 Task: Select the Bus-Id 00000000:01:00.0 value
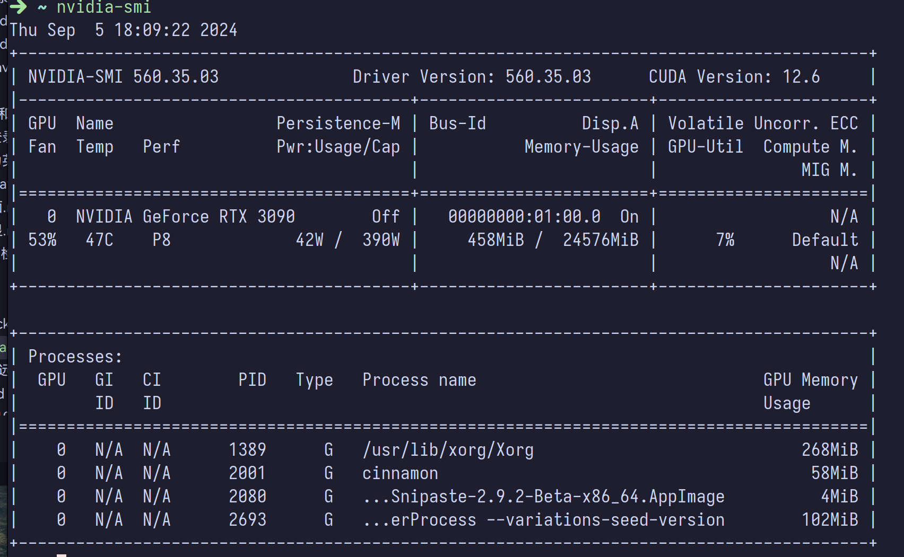[x=524, y=217]
